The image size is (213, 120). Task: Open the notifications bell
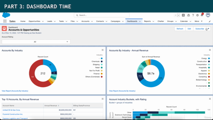pyautogui.click(x=202, y=15)
